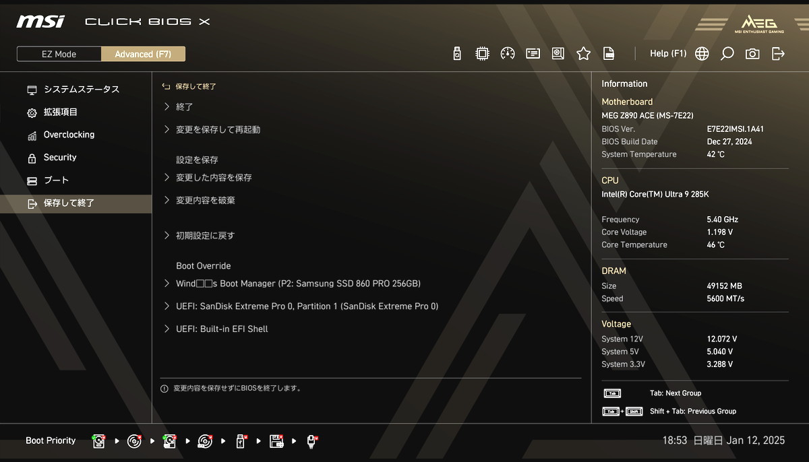Open Favorites star icon
This screenshot has width=809, height=462.
tap(584, 54)
